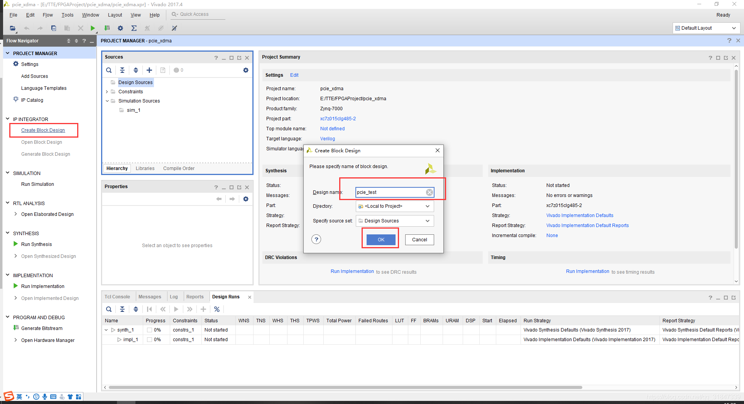This screenshot has height=404, width=744.
Task: Collapse all rows in Design Runs
Action: click(x=122, y=309)
